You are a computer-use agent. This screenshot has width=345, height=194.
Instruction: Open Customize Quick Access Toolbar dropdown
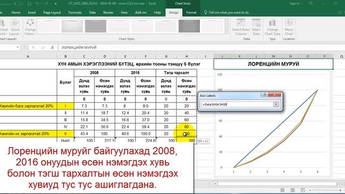tap(56, 4)
